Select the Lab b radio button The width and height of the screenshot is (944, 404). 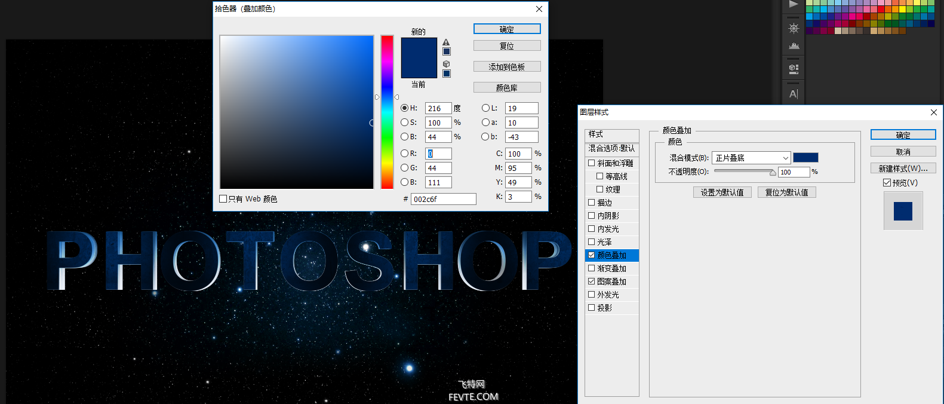coord(485,137)
